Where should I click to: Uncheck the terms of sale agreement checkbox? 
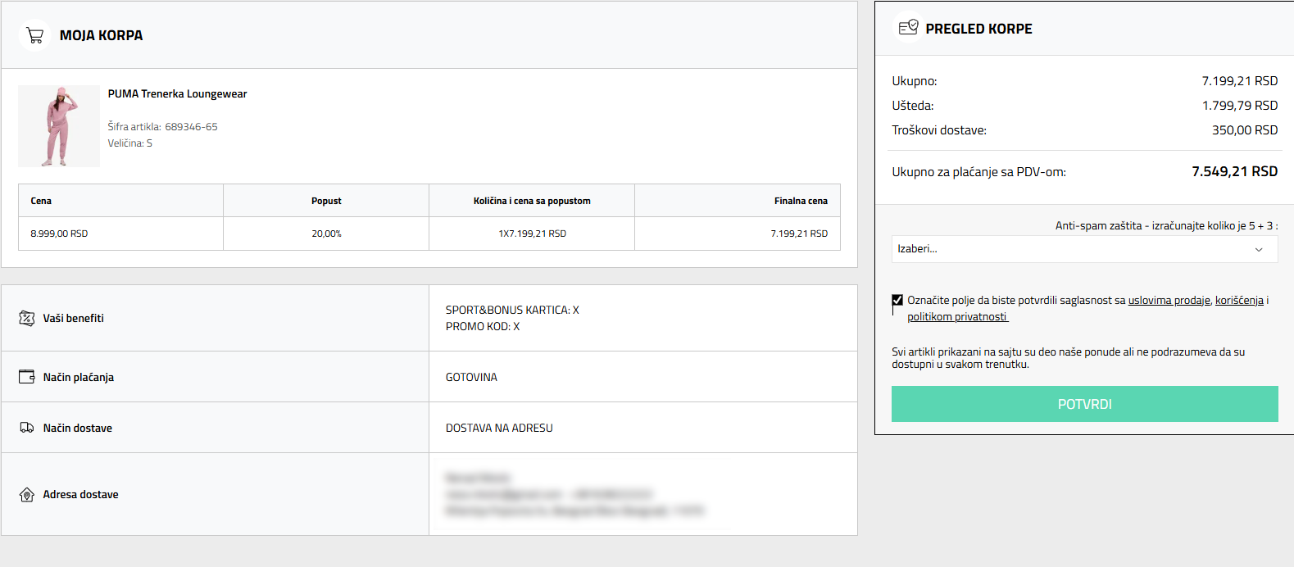tap(897, 301)
